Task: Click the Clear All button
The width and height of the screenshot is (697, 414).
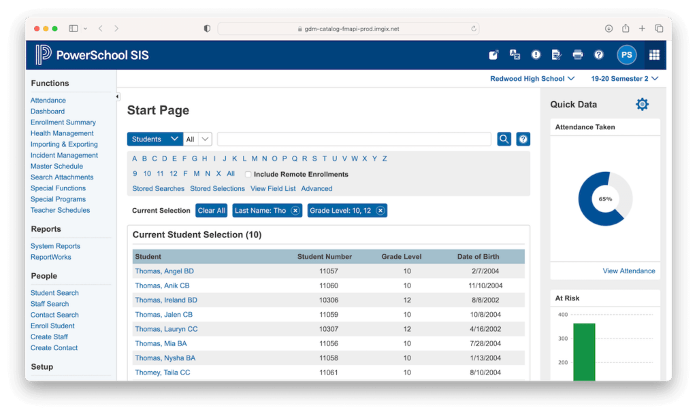Action: point(211,210)
